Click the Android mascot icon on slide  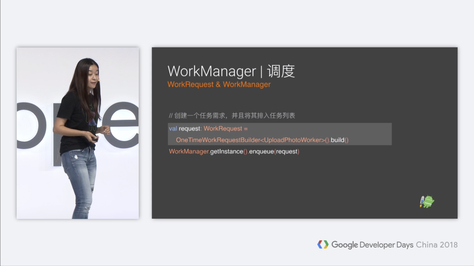(x=427, y=201)
